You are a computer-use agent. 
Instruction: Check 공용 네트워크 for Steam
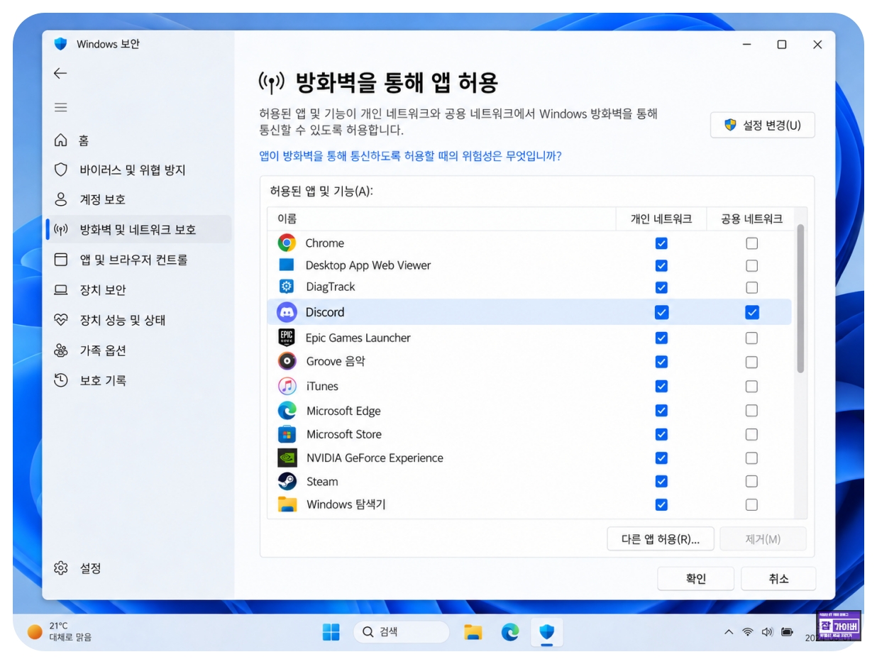coord(751,481)
